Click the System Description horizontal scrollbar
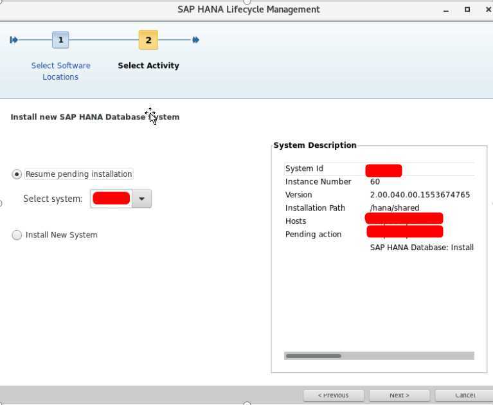The height and width of the screenshot is (405, 493). [379, 356]
